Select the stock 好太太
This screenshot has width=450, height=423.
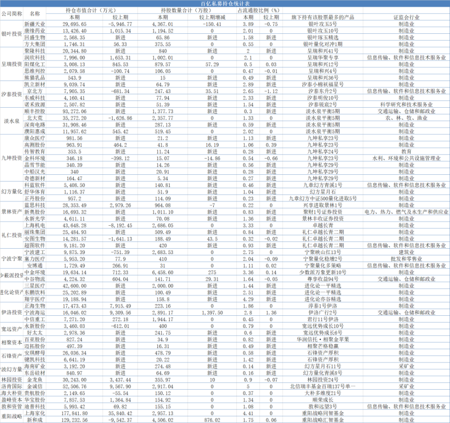(x=35, y=333)
